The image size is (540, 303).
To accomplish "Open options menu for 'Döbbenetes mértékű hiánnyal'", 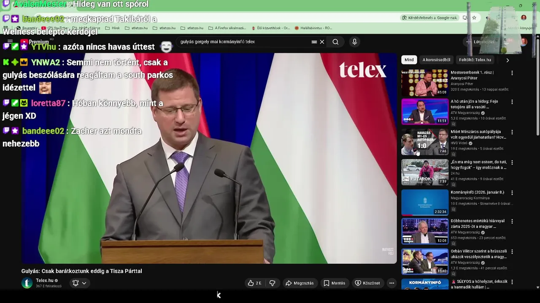I will (x=512, y=222).
